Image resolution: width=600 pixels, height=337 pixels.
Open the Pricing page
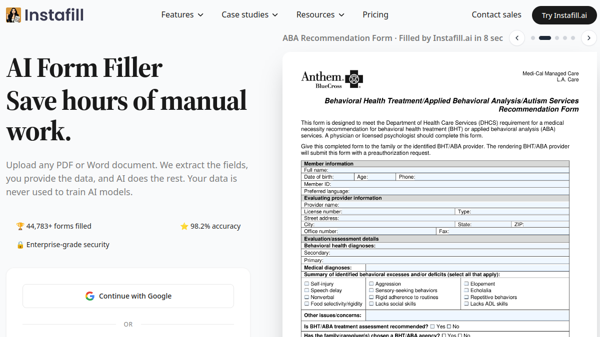[x=375, y=14]
